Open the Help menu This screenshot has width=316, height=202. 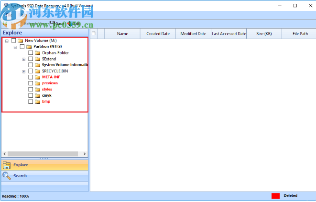[22, 15]
